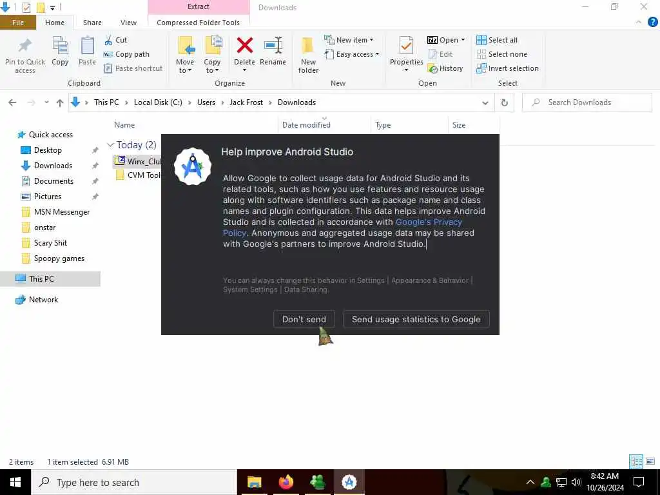
Task: Switch to the Home ribbon tab
Action: (55, 23)
